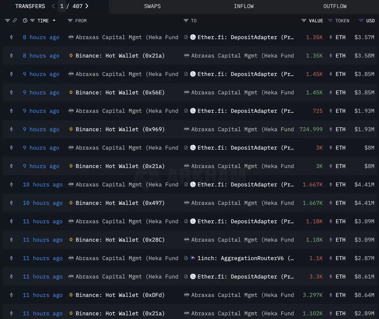The height and width of the screenshot is (319, 379).
Task: Click Abraxas logo in TO on the 724.999 row
Action: pos(186,129)
